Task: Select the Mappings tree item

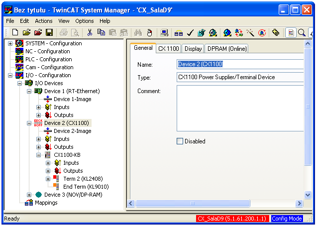Action: tap(46, 203)
